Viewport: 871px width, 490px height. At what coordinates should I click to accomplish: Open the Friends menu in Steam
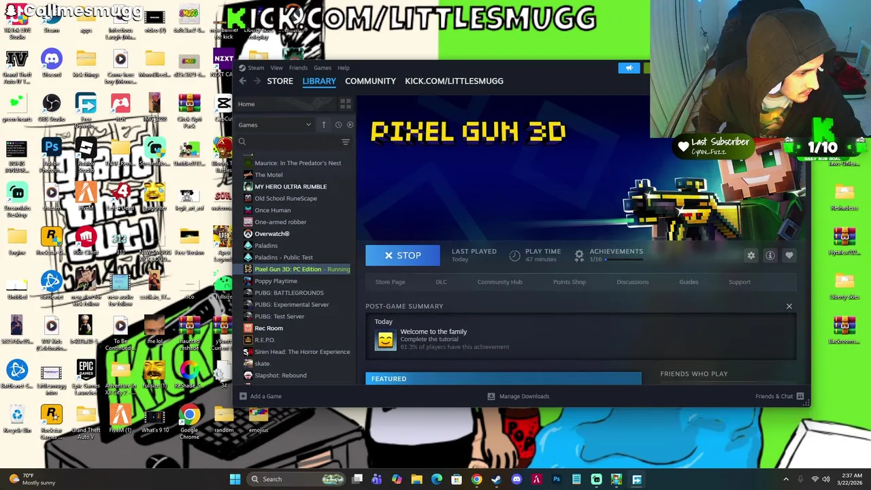[298, 68]
